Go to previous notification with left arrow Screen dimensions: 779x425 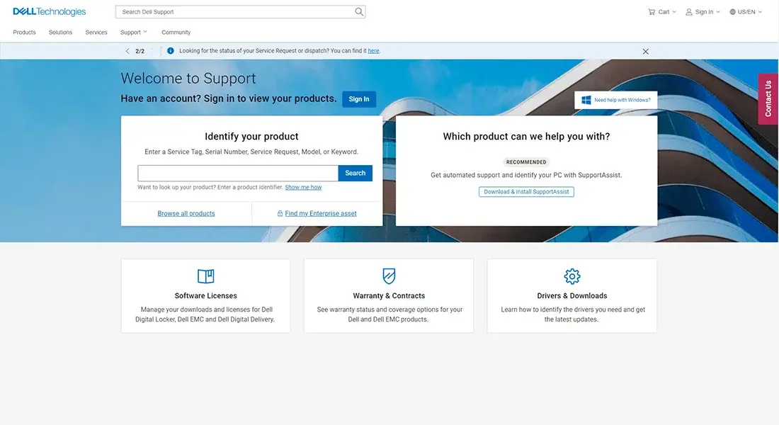click(127, 51)
